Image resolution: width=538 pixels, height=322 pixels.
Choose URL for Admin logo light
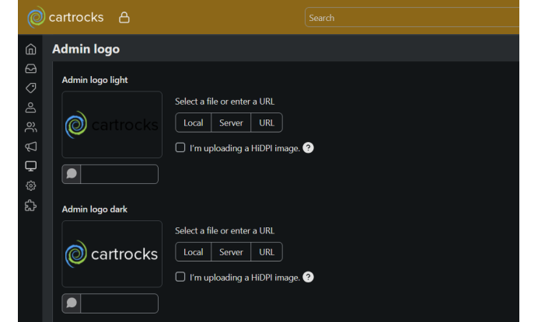tap(267, 123)
